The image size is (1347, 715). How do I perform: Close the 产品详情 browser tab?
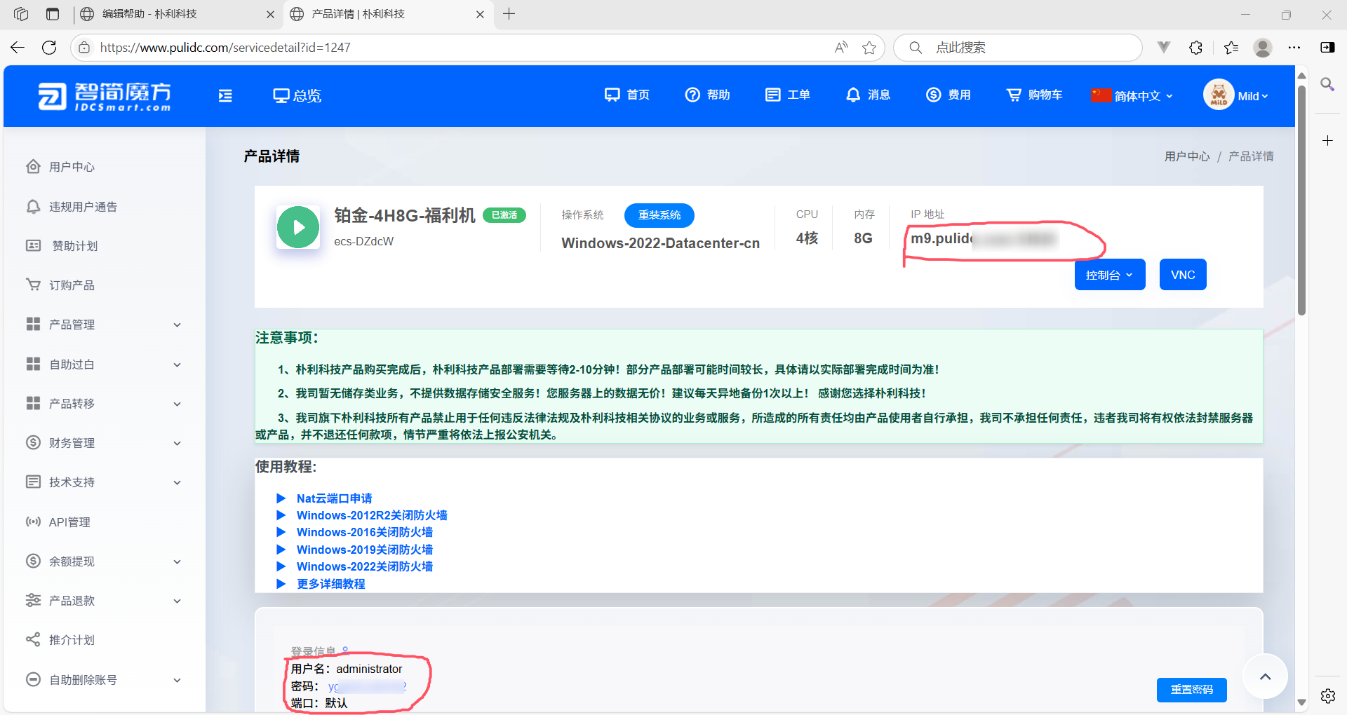tap(480, 14)
